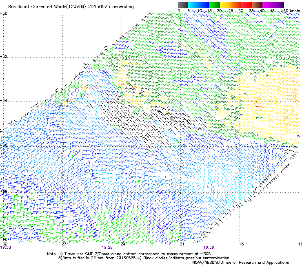
Task: Click the purple 19:58 time label
Action: tap(6, 247)
